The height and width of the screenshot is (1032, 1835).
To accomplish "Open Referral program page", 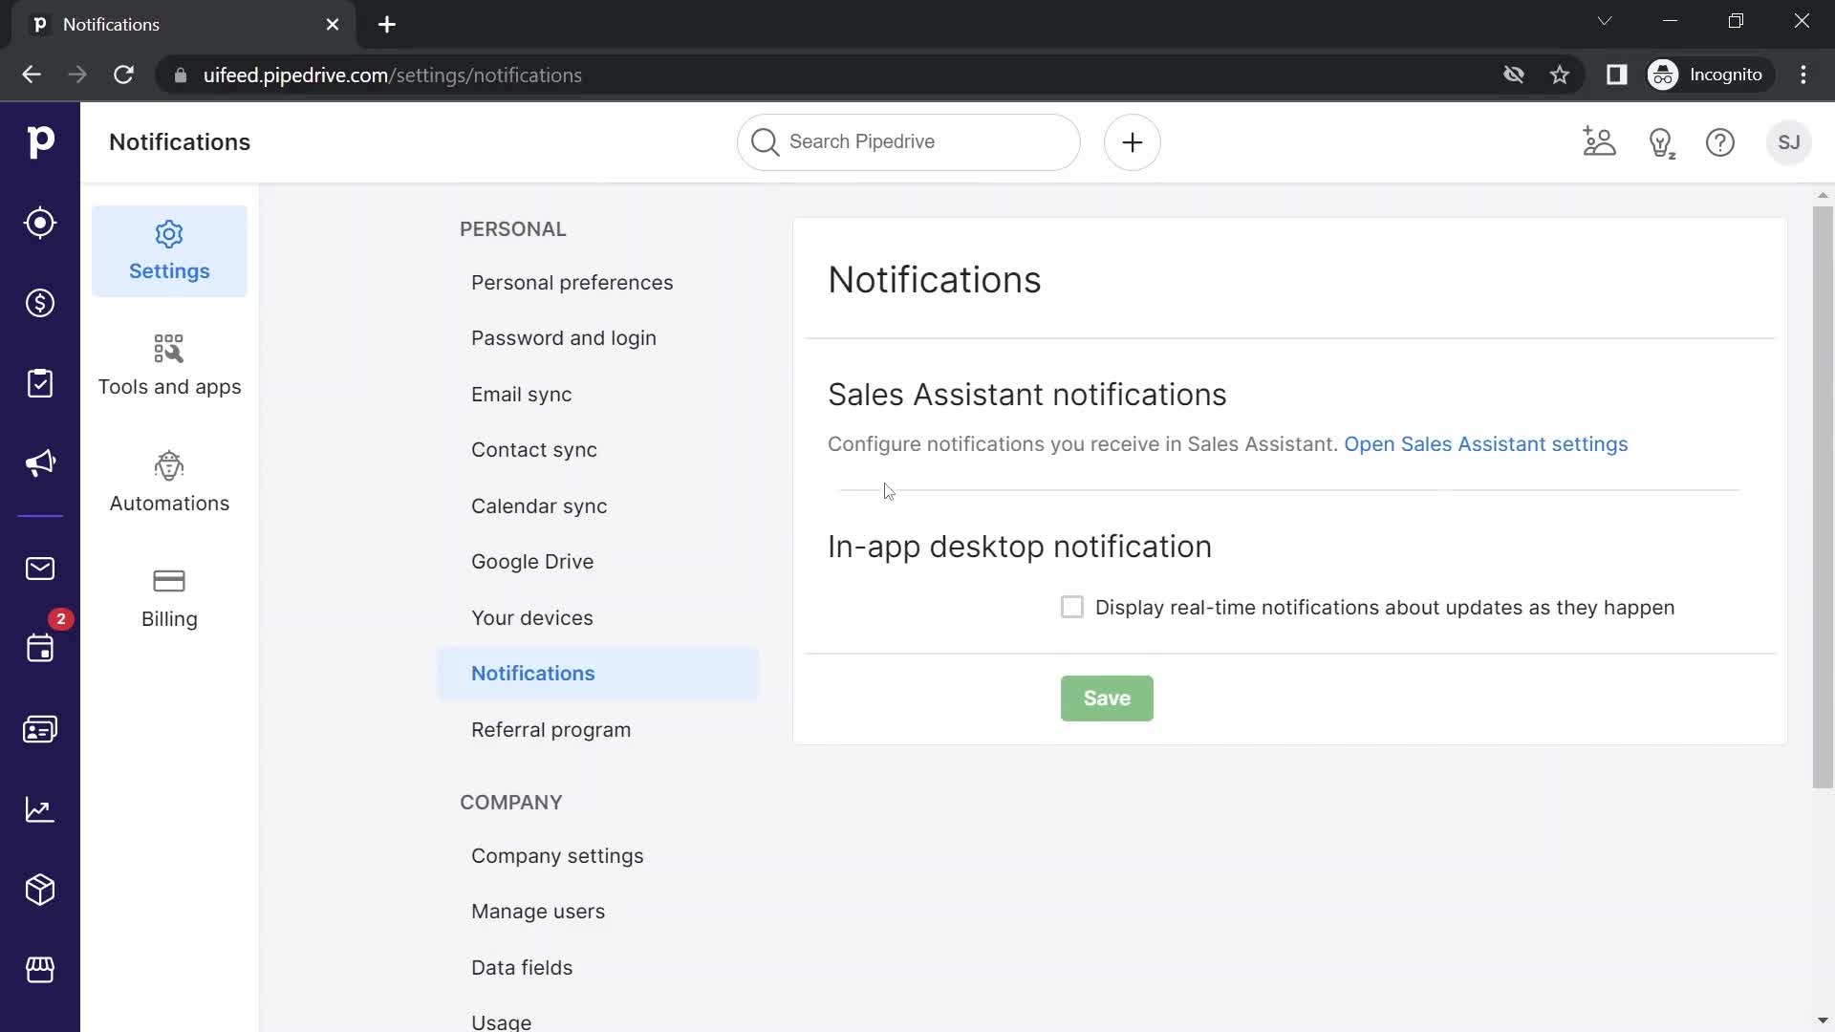I will point(550,730).
